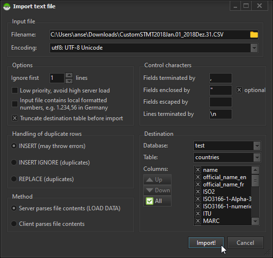This screenshot has width=273, height=258.
Task: Click the HeidiSQL app icon in title bar
Action: (x=7, y=7)
